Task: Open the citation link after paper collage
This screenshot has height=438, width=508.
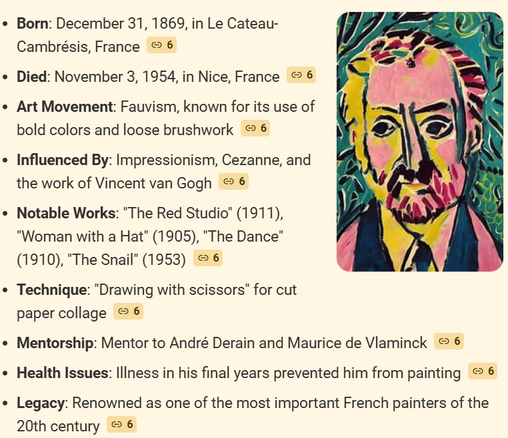Action: [129, 311]
